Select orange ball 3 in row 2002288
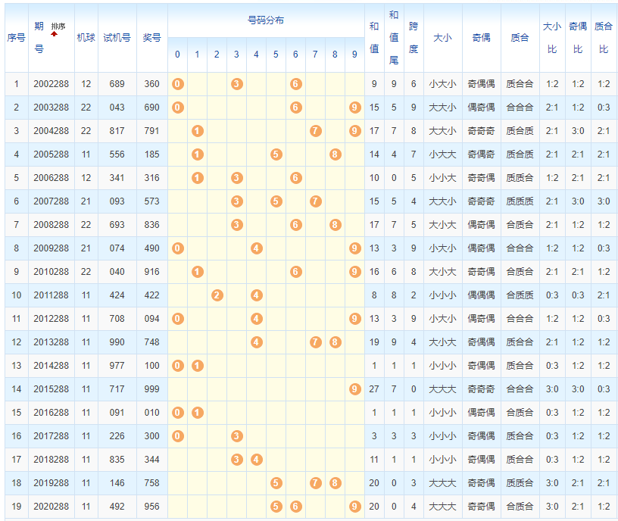Viewport: 618px width, 521px height. pos(237,84)
